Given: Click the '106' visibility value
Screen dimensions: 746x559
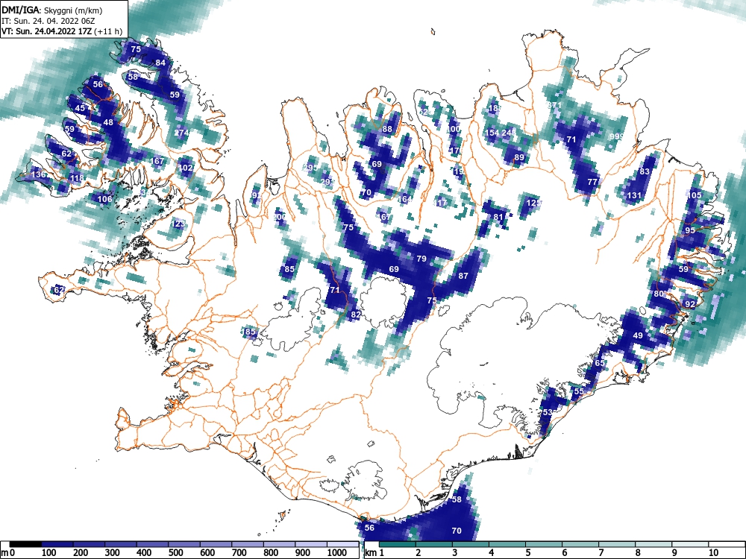Looking at the screenshot, I should coord(104,199).
